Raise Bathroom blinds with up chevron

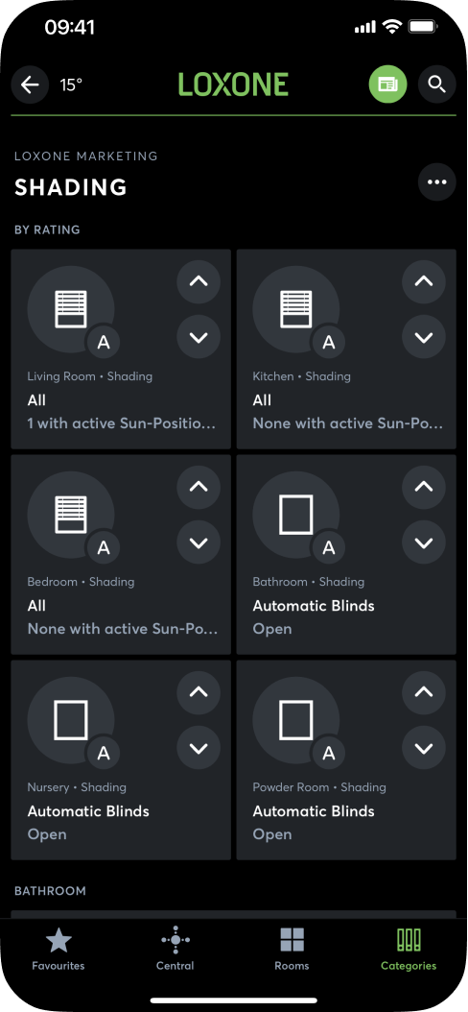tap(424, 487)
